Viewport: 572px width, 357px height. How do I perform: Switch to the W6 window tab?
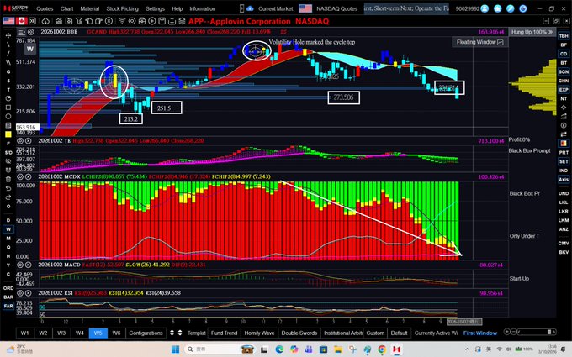[116, 333]
